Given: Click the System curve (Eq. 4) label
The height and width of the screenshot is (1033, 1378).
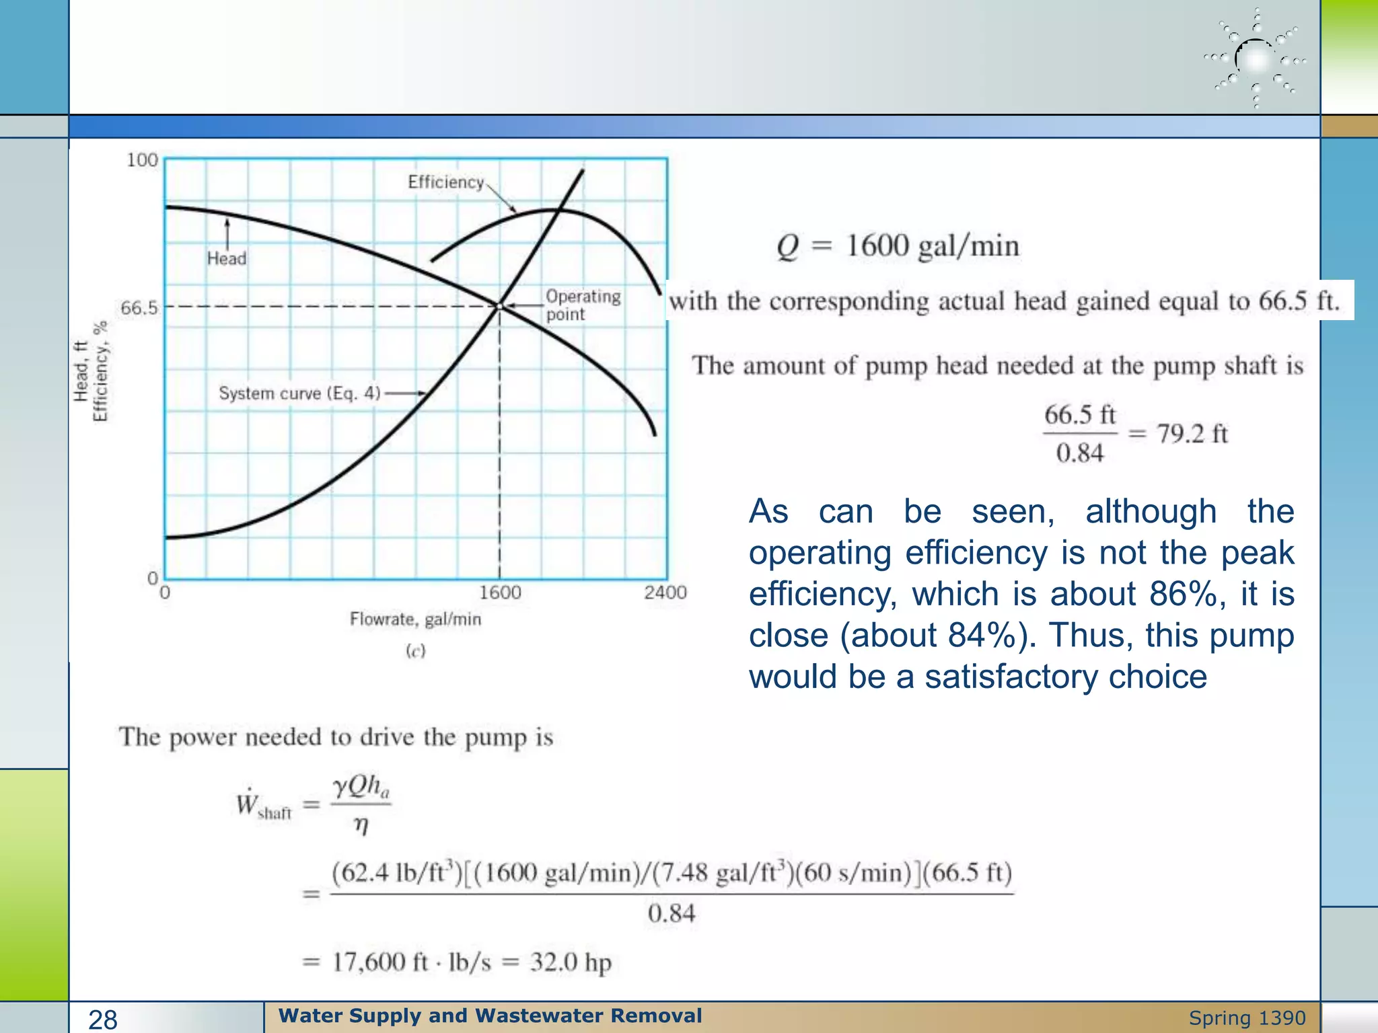Looking at the screenshot, I should (299, 393).
